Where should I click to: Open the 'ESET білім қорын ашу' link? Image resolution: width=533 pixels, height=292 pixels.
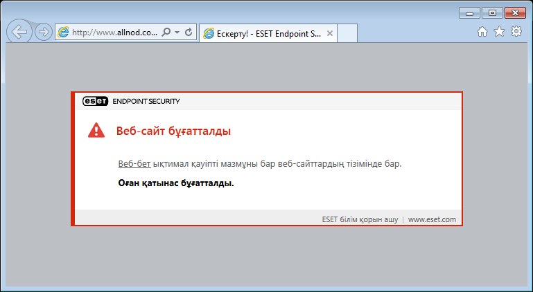coord(360,219)
